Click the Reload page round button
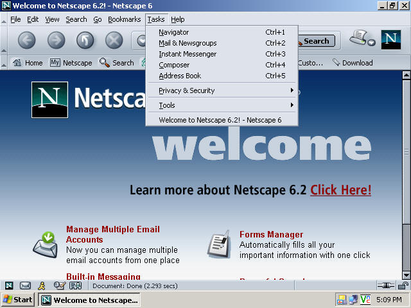The height and width of the screenshot is (308, 411). click(x=85, y=40)
